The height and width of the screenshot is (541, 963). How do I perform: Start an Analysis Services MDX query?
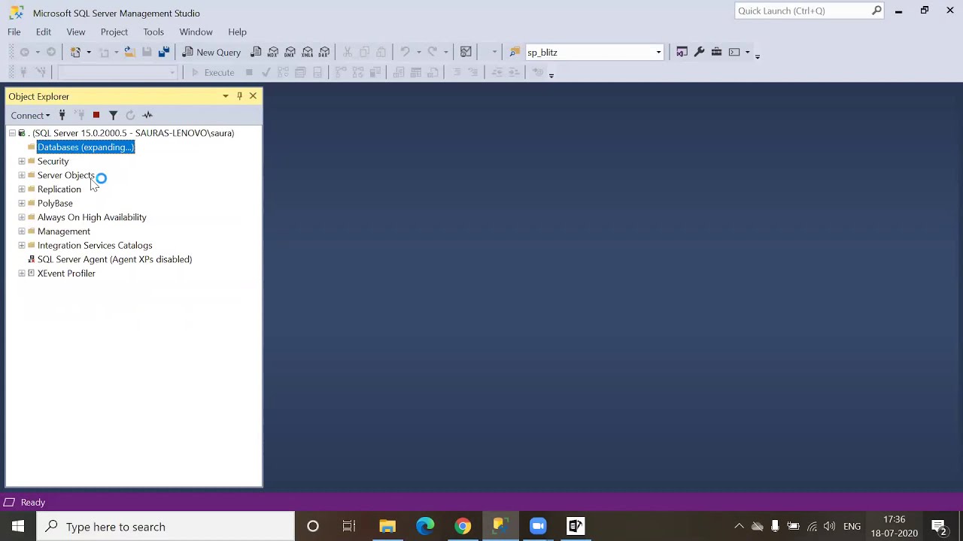click(x=273, y=52)
